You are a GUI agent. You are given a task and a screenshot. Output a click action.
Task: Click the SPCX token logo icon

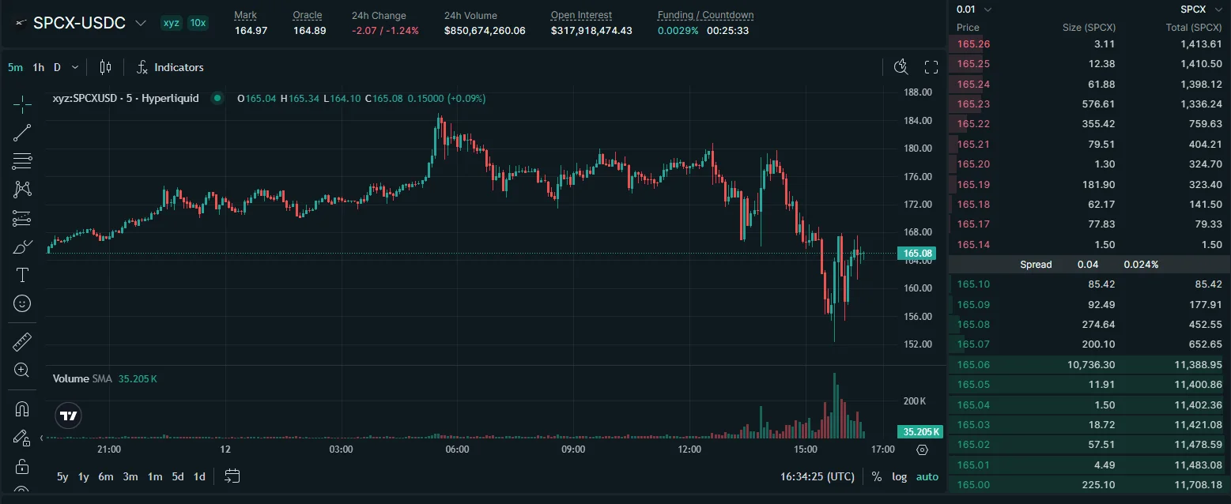click(x=21, y=24)
